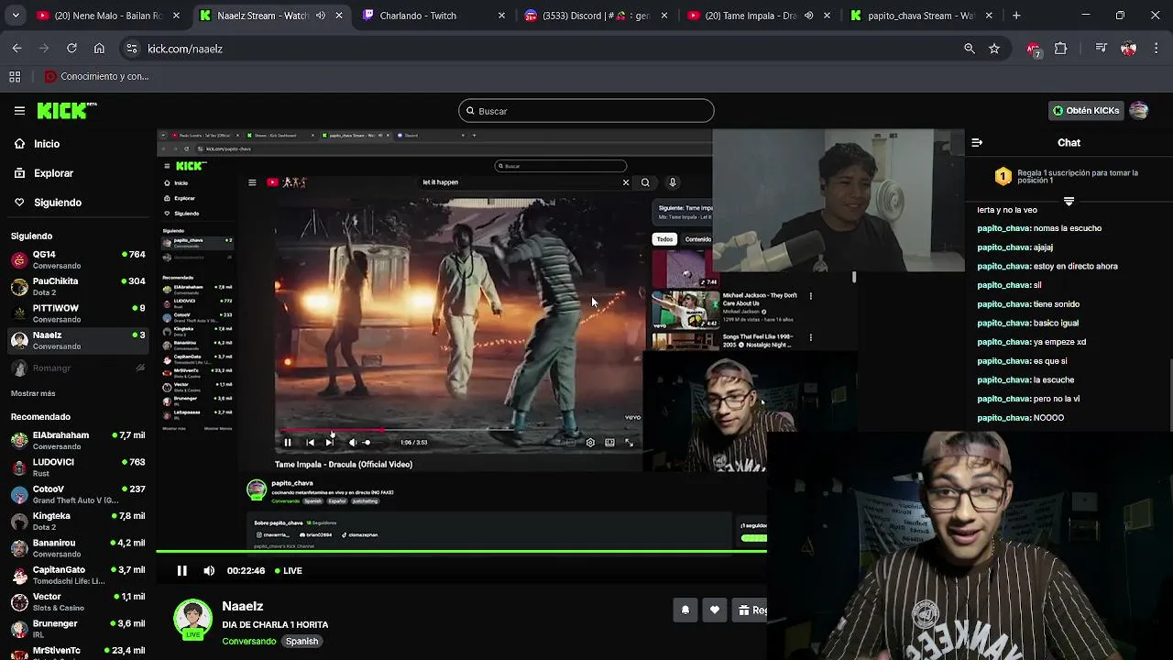The height and width of the screenshot is (660, 1173).
Task: Bookmark this page with the star
Action: (x=994, y=49)
